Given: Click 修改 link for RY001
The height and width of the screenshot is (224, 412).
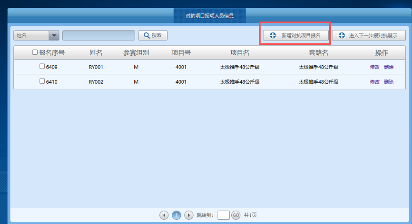Looking at the screenshot, I should coord(375,67).
